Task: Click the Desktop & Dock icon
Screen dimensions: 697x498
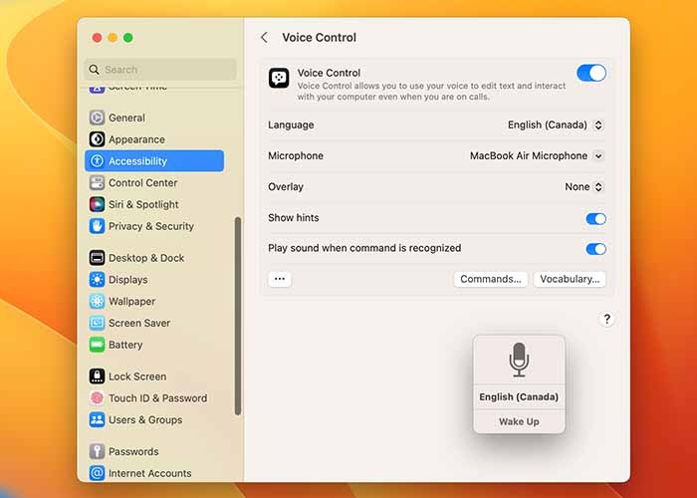Action: [x=97, y=258]
